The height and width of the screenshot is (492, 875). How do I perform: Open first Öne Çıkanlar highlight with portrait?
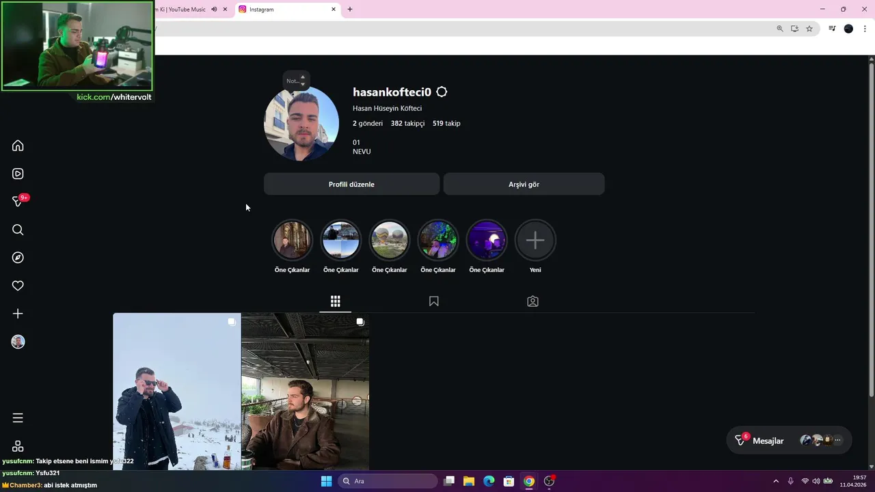[x=292, y=240]
